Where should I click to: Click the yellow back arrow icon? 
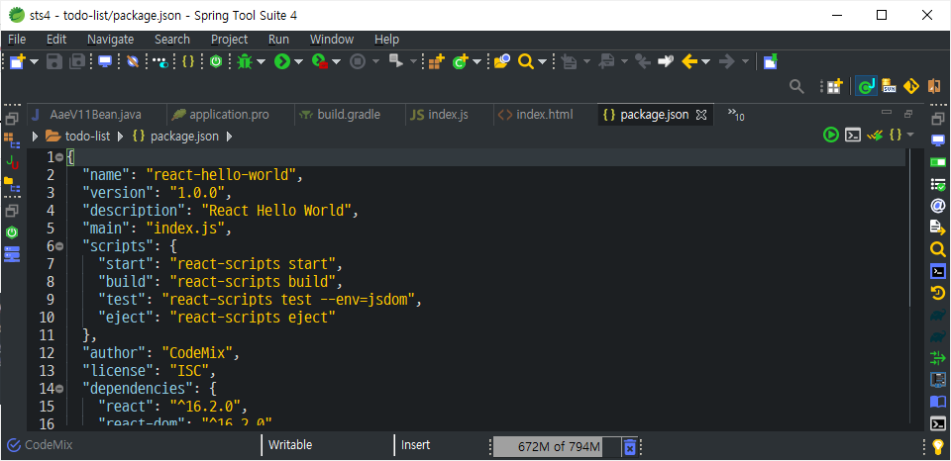pyautogui.click(x=689, y=61)
